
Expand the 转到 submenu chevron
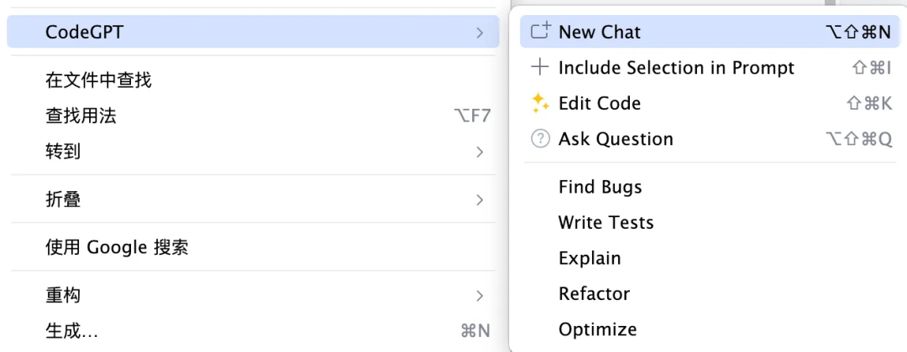tap(480, 153)
